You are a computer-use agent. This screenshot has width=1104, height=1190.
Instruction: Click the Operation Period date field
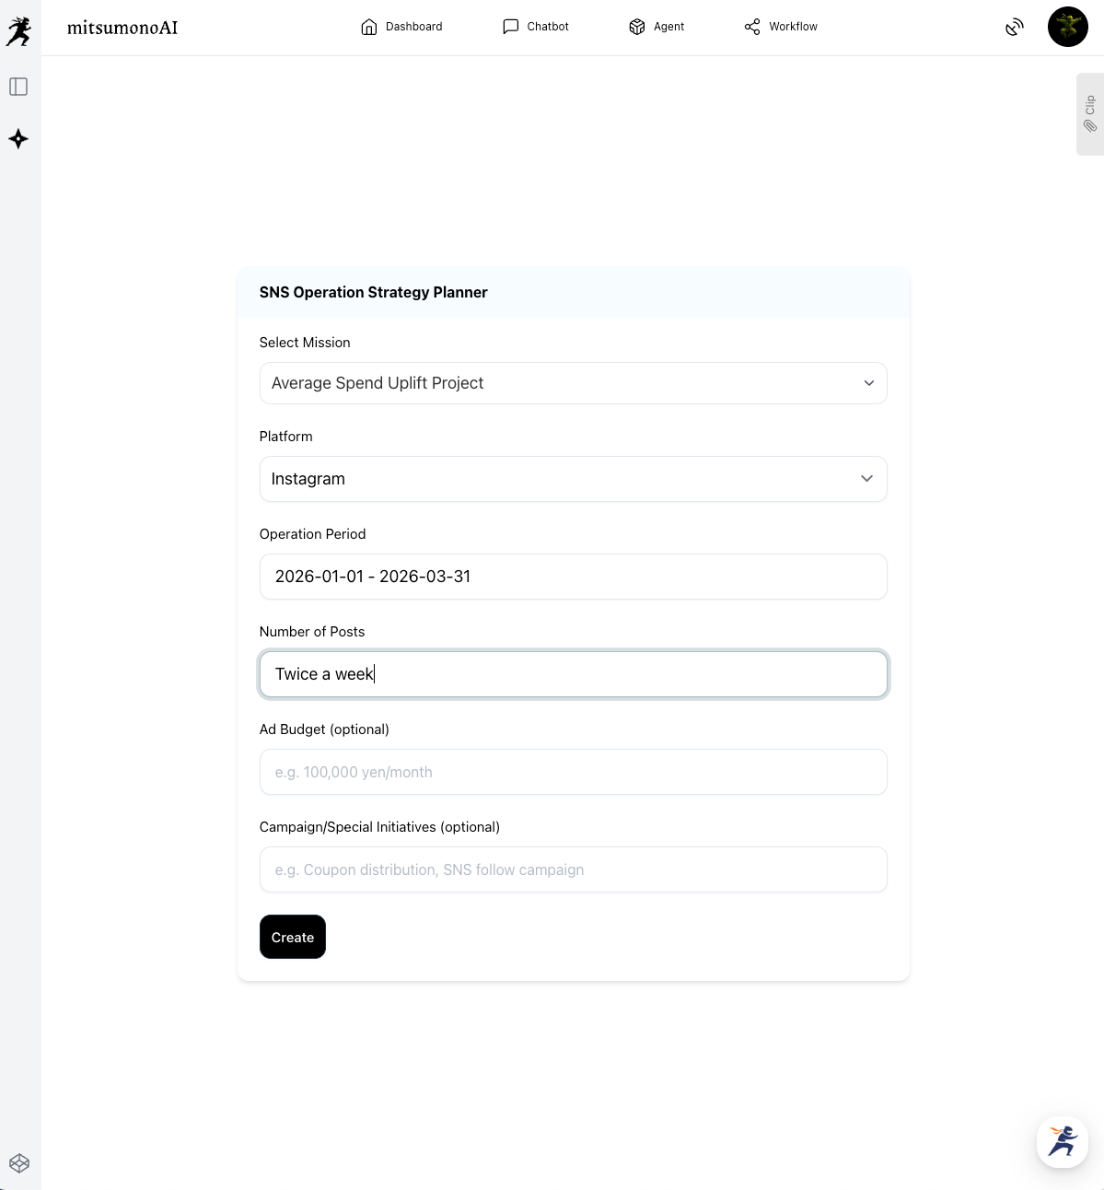(573, 577)
